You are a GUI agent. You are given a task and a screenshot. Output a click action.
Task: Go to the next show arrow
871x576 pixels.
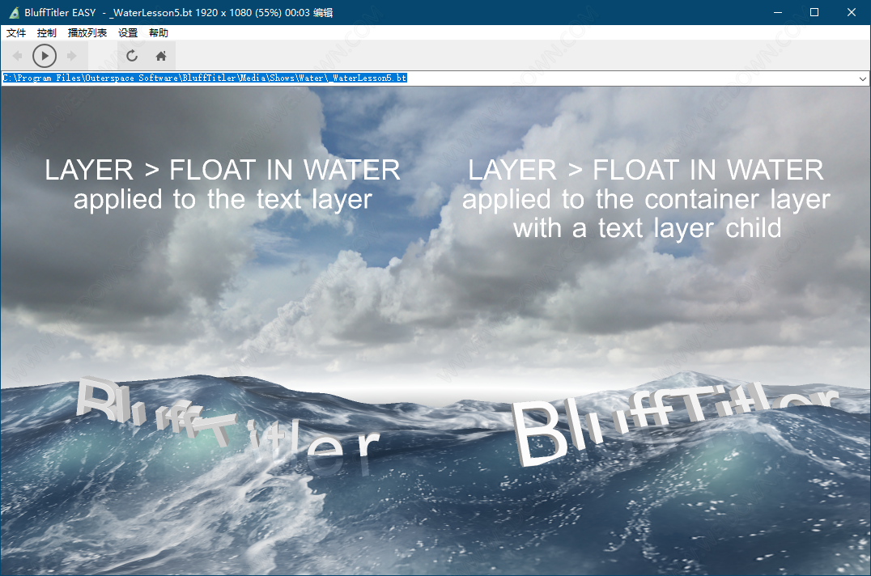tap(72, 56)
